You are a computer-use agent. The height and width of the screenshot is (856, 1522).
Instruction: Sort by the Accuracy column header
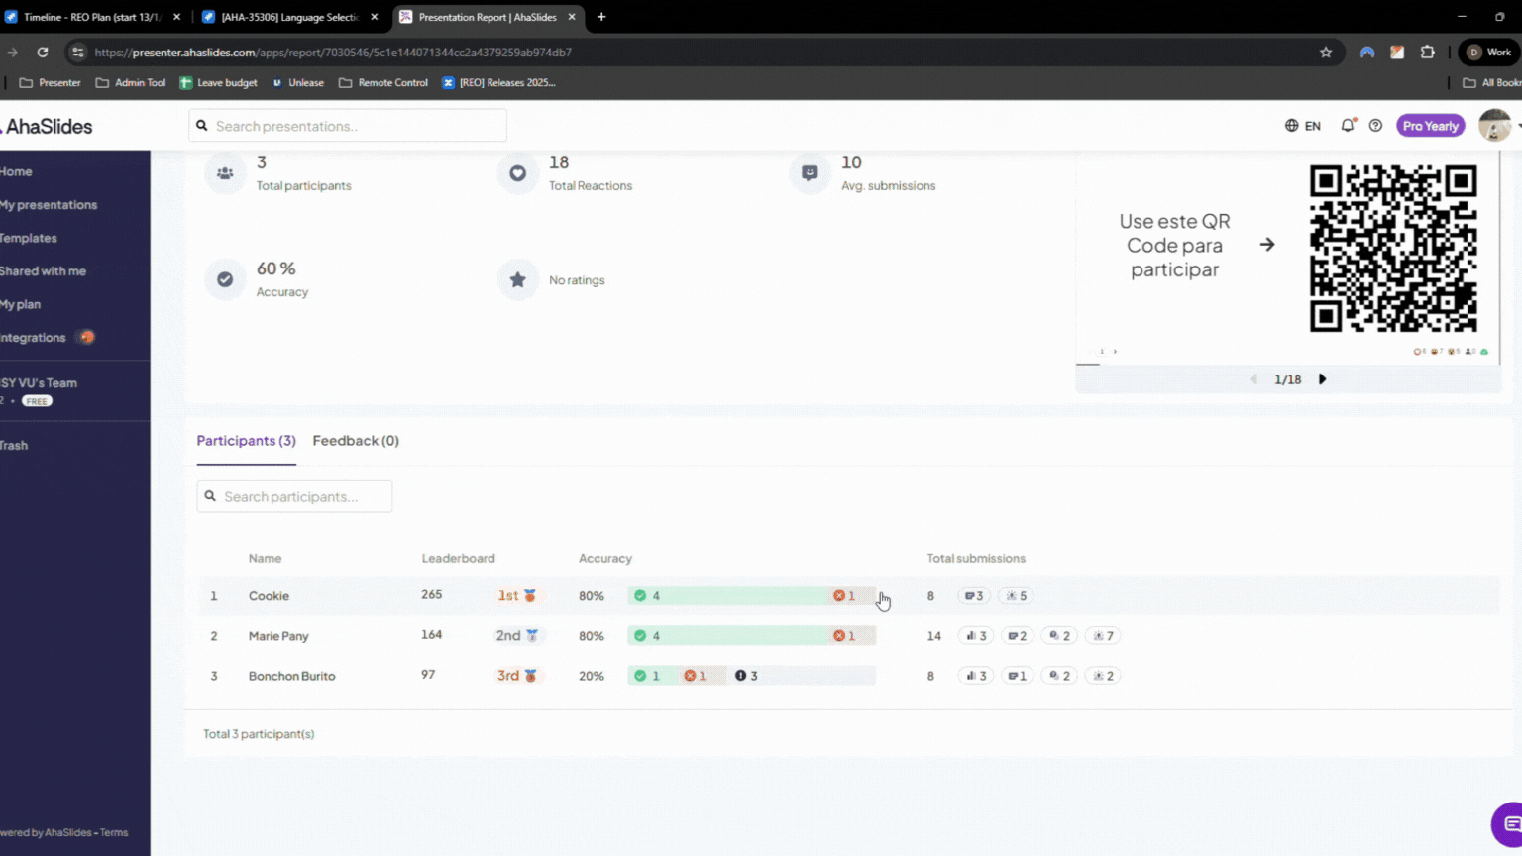[605, 559]
